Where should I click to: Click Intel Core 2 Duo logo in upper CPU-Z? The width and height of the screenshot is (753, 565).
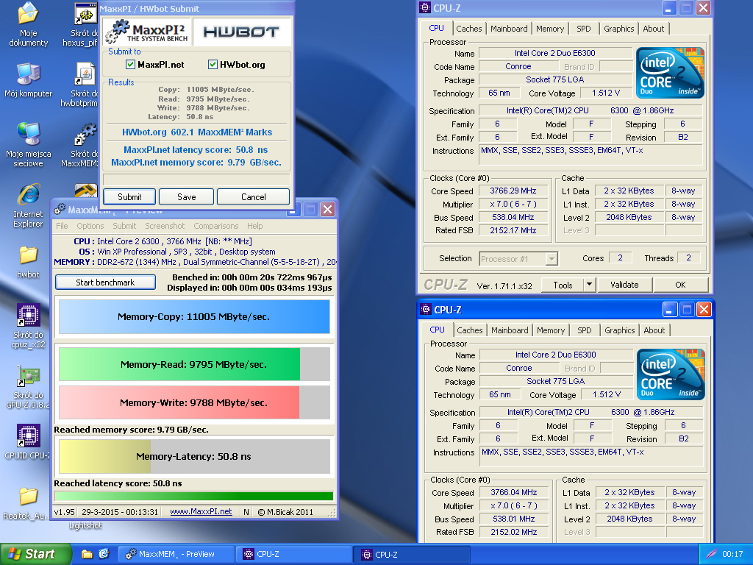click(670, 73)
